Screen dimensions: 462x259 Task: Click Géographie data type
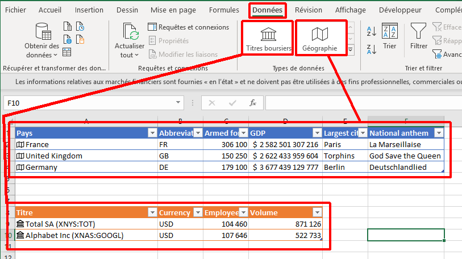click(x=320, y=39)
